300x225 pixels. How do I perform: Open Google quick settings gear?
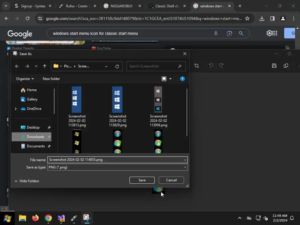[x=270, y=33]
